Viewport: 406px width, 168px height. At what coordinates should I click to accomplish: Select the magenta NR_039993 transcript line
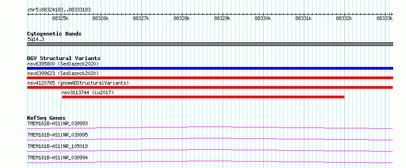[210, 127]
